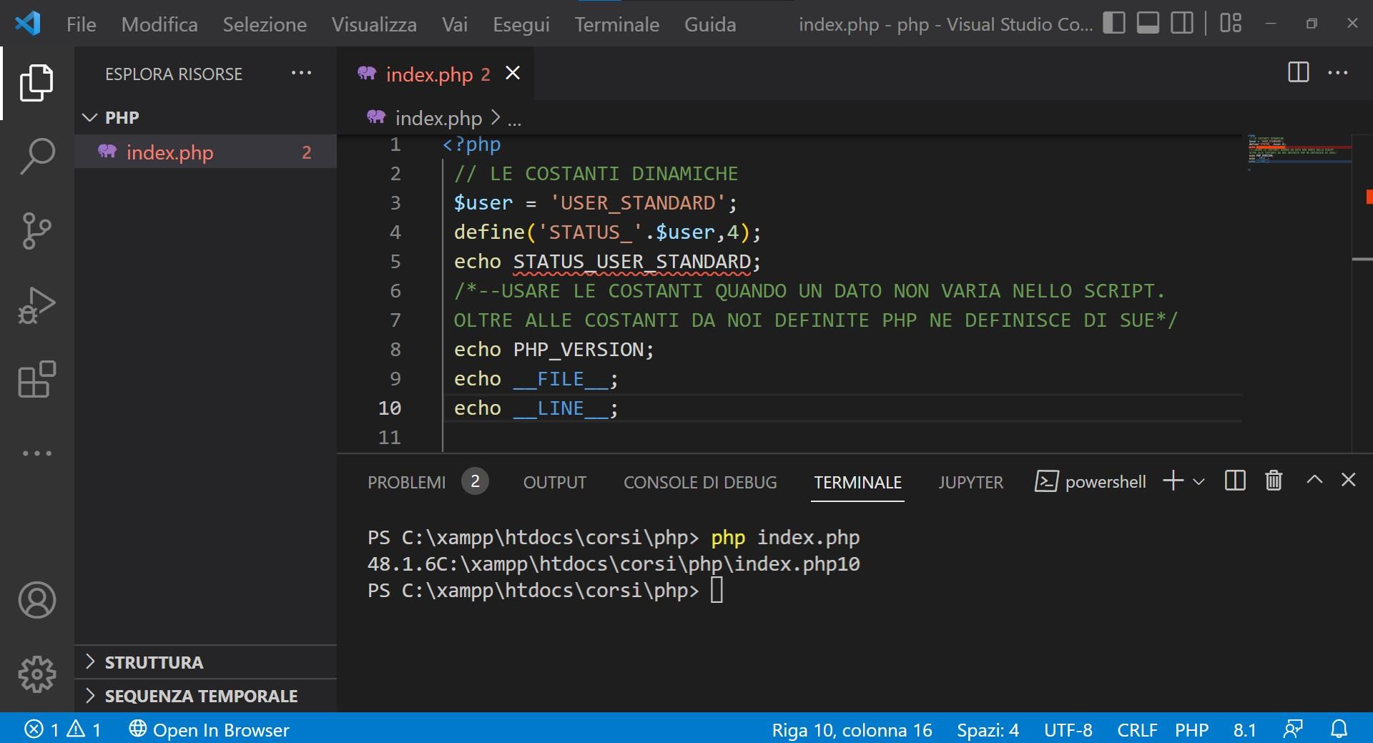Select the index.php editor tab
This screenshot has height=743, width=1373.
[435, 73]
